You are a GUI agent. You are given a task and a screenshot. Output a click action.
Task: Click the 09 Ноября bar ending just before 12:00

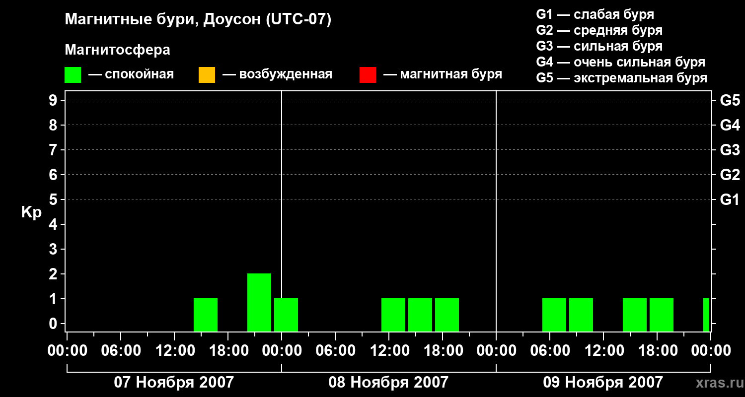(581, 315)
